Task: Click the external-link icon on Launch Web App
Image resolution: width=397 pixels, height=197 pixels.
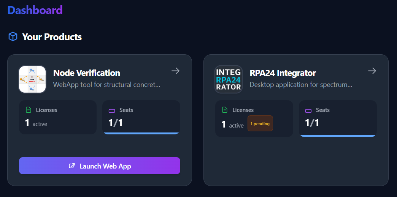Action: (71, 166)
